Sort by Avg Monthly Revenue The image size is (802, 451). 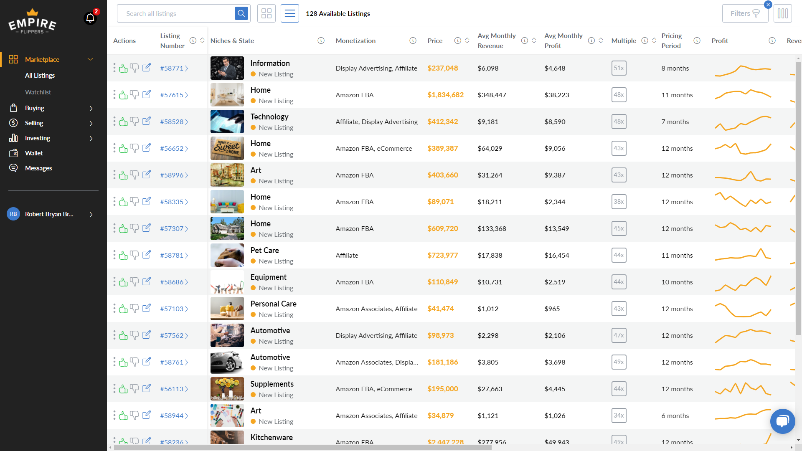coord(534,41)
